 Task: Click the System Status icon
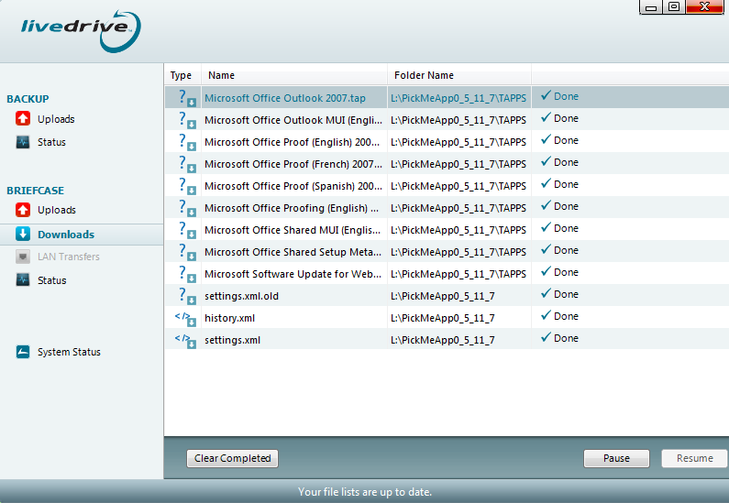[23, 352]
